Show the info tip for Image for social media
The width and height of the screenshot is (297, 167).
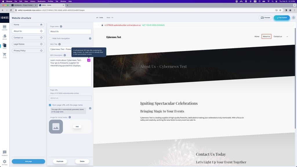[70, 117]
